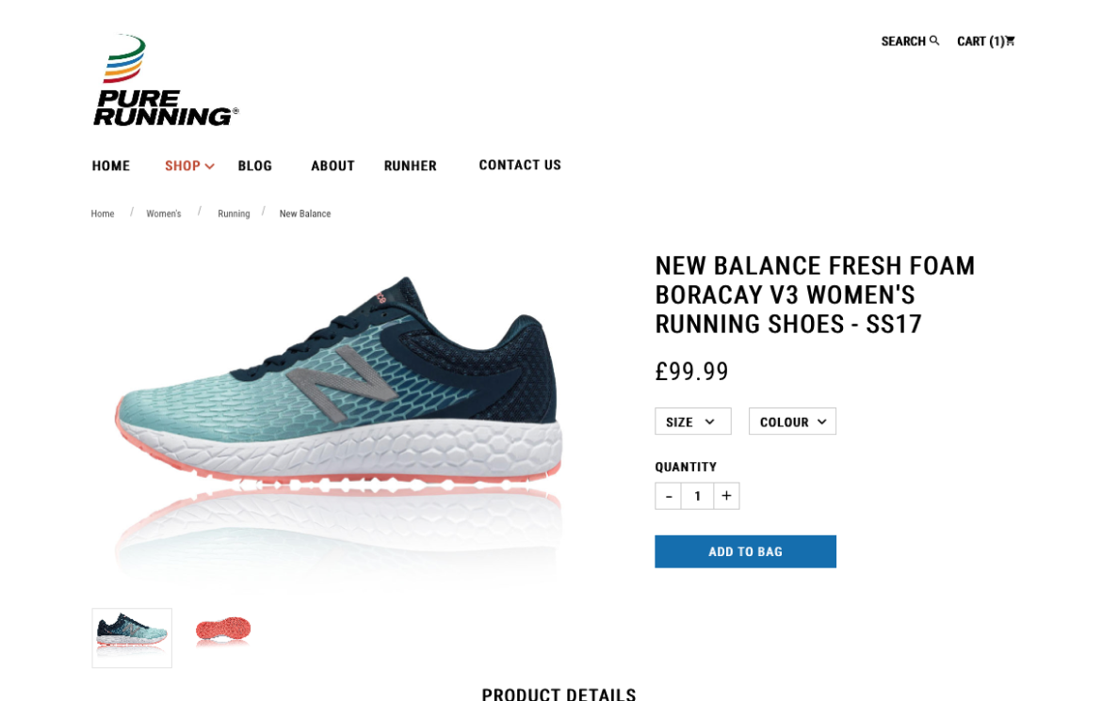The height and width of the screenshot is (701, 1118).
Task: Open the shopping cart icon
Action: pyautogui.click(x=1010, y=40)
